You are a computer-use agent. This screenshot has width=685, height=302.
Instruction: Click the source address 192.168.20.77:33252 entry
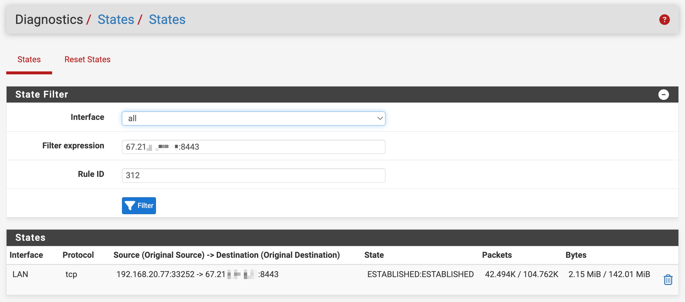click(155, 274)
